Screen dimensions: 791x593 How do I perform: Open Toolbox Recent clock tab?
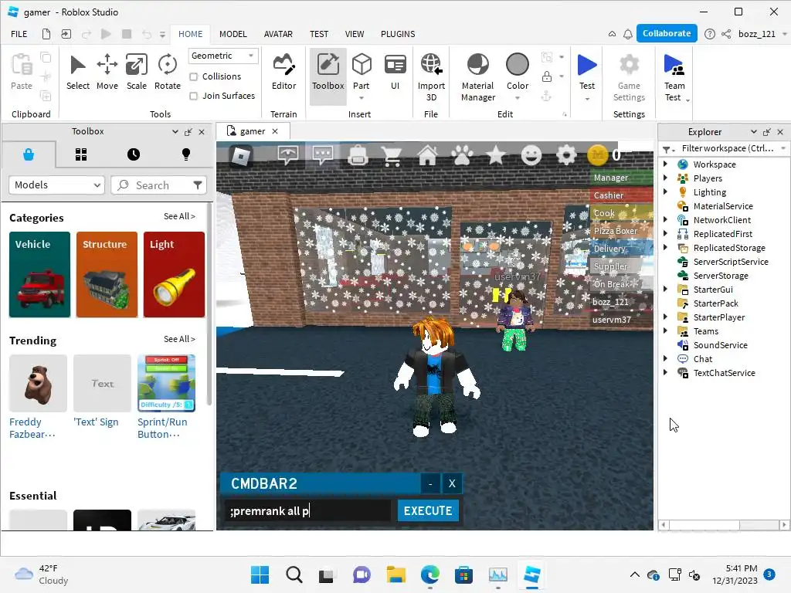coord(134,154)
